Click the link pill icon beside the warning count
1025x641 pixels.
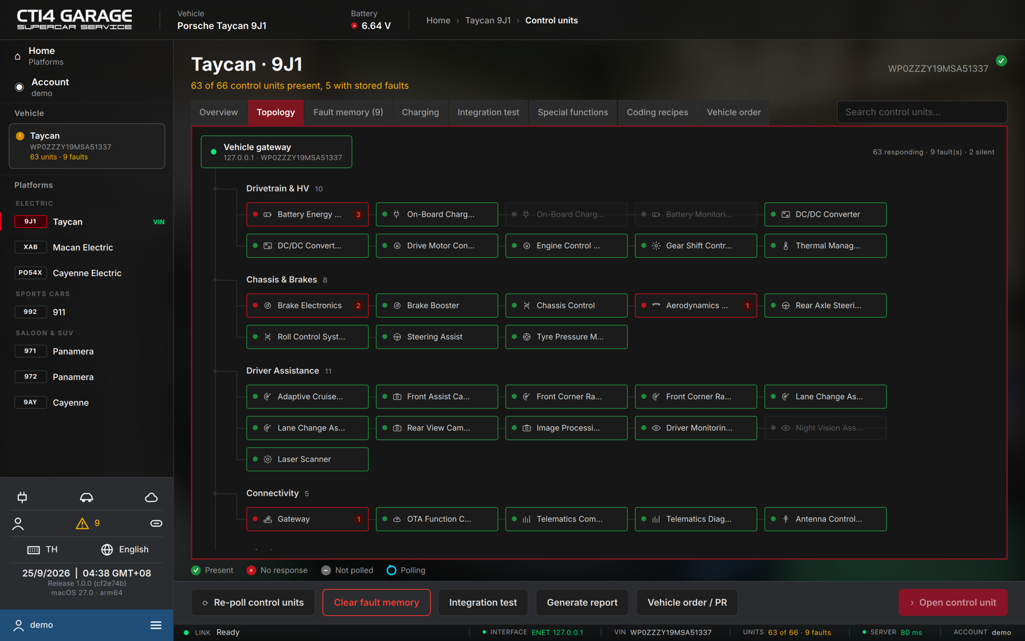[156, 524]
